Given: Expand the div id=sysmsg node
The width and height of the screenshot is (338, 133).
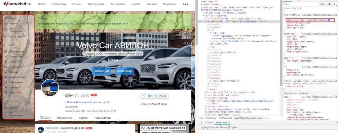Looking at the screenshot, I should pyautogui.click(x=207, y=92).
